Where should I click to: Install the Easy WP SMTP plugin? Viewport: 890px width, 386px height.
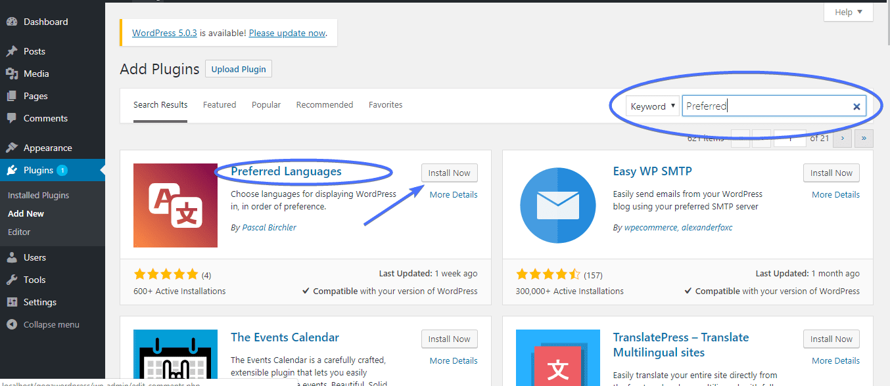tap(831, 173)
